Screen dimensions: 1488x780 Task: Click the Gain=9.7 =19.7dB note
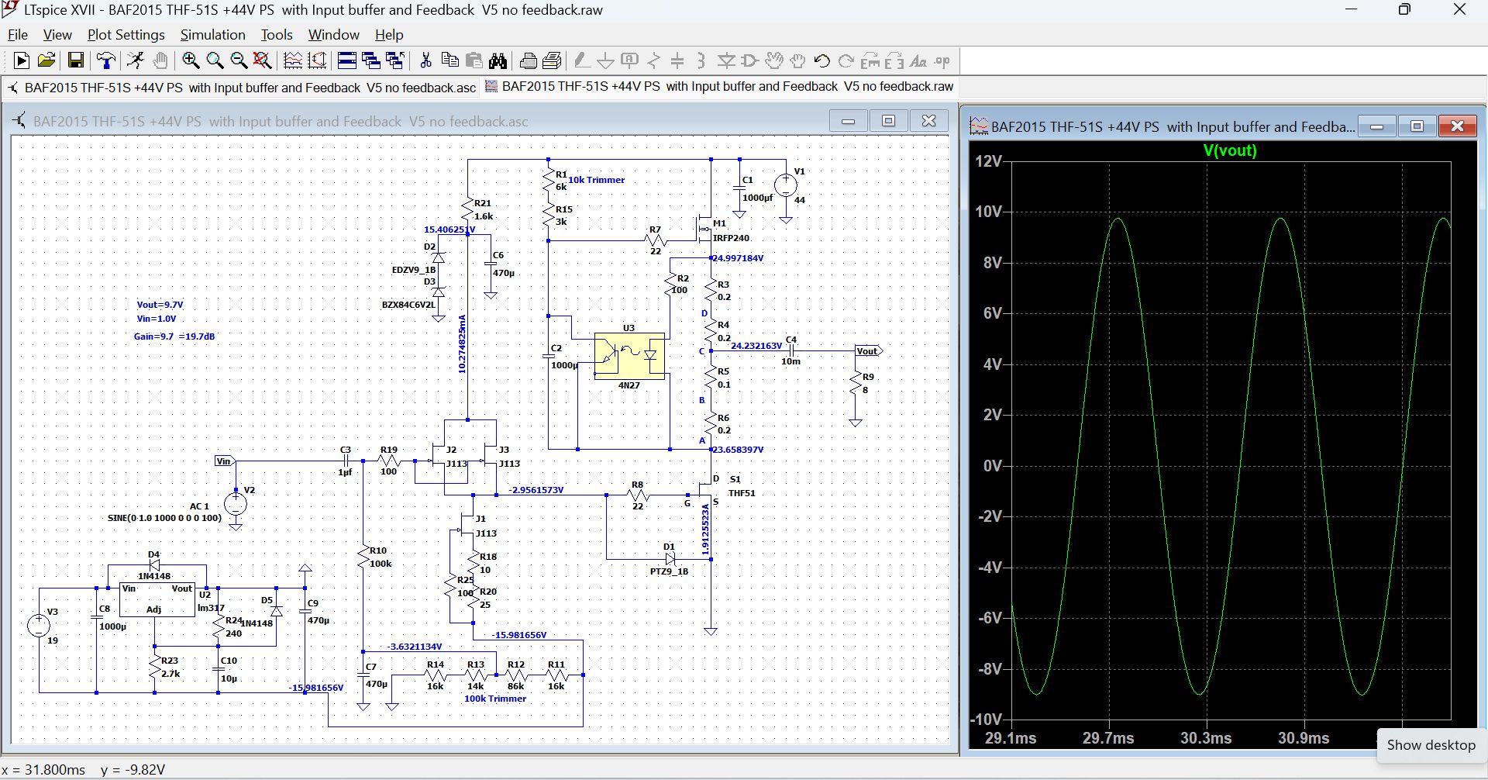[x=174, y=337]
